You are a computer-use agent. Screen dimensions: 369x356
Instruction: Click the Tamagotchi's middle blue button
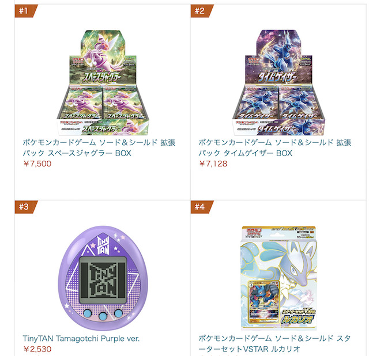coord(103,316)
